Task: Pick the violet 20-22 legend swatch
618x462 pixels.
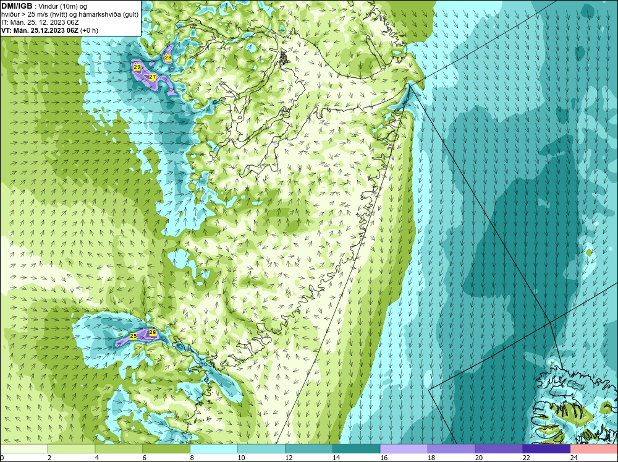Action: point(499,448)
